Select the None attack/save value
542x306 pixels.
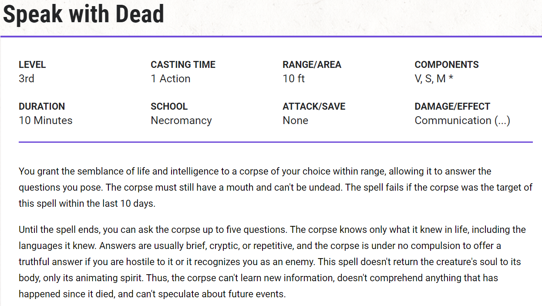click(x=295, y=121)
